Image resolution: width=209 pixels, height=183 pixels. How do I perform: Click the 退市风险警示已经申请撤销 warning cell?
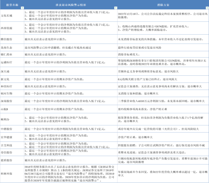(x=71, y=48)
